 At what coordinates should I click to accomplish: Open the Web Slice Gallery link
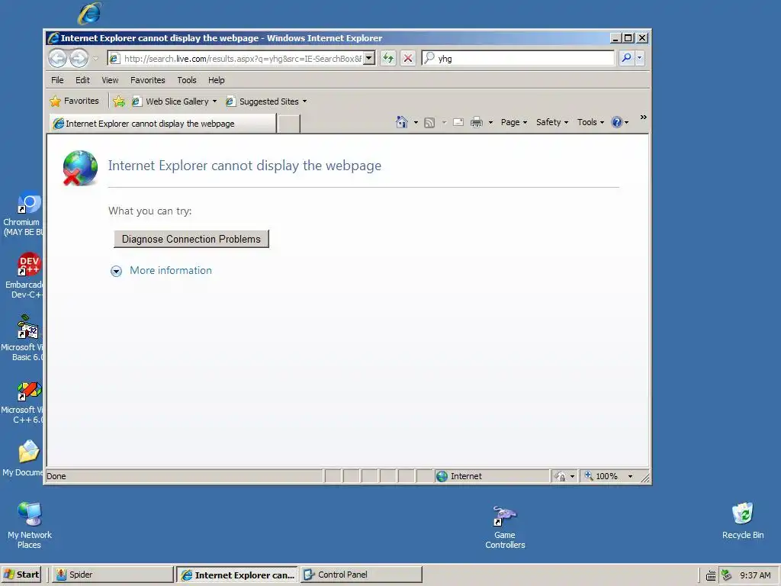pos(174,101)
